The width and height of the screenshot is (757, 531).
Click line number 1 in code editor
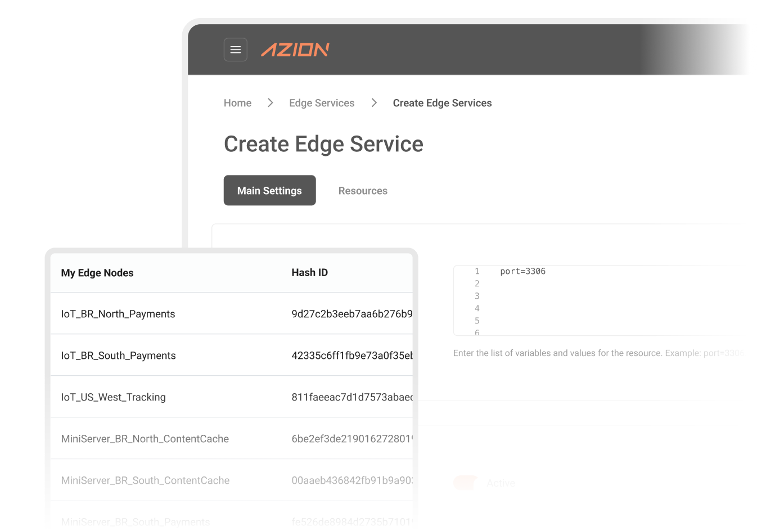477,271
